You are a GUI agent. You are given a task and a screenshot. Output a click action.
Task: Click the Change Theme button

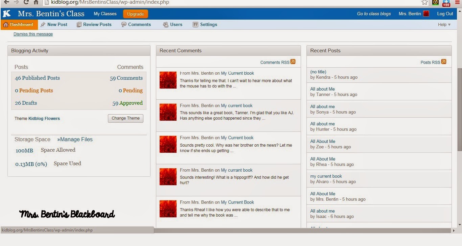tap(125, 118)
